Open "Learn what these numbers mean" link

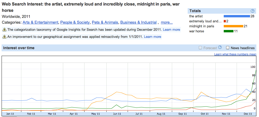pos(235,54)
